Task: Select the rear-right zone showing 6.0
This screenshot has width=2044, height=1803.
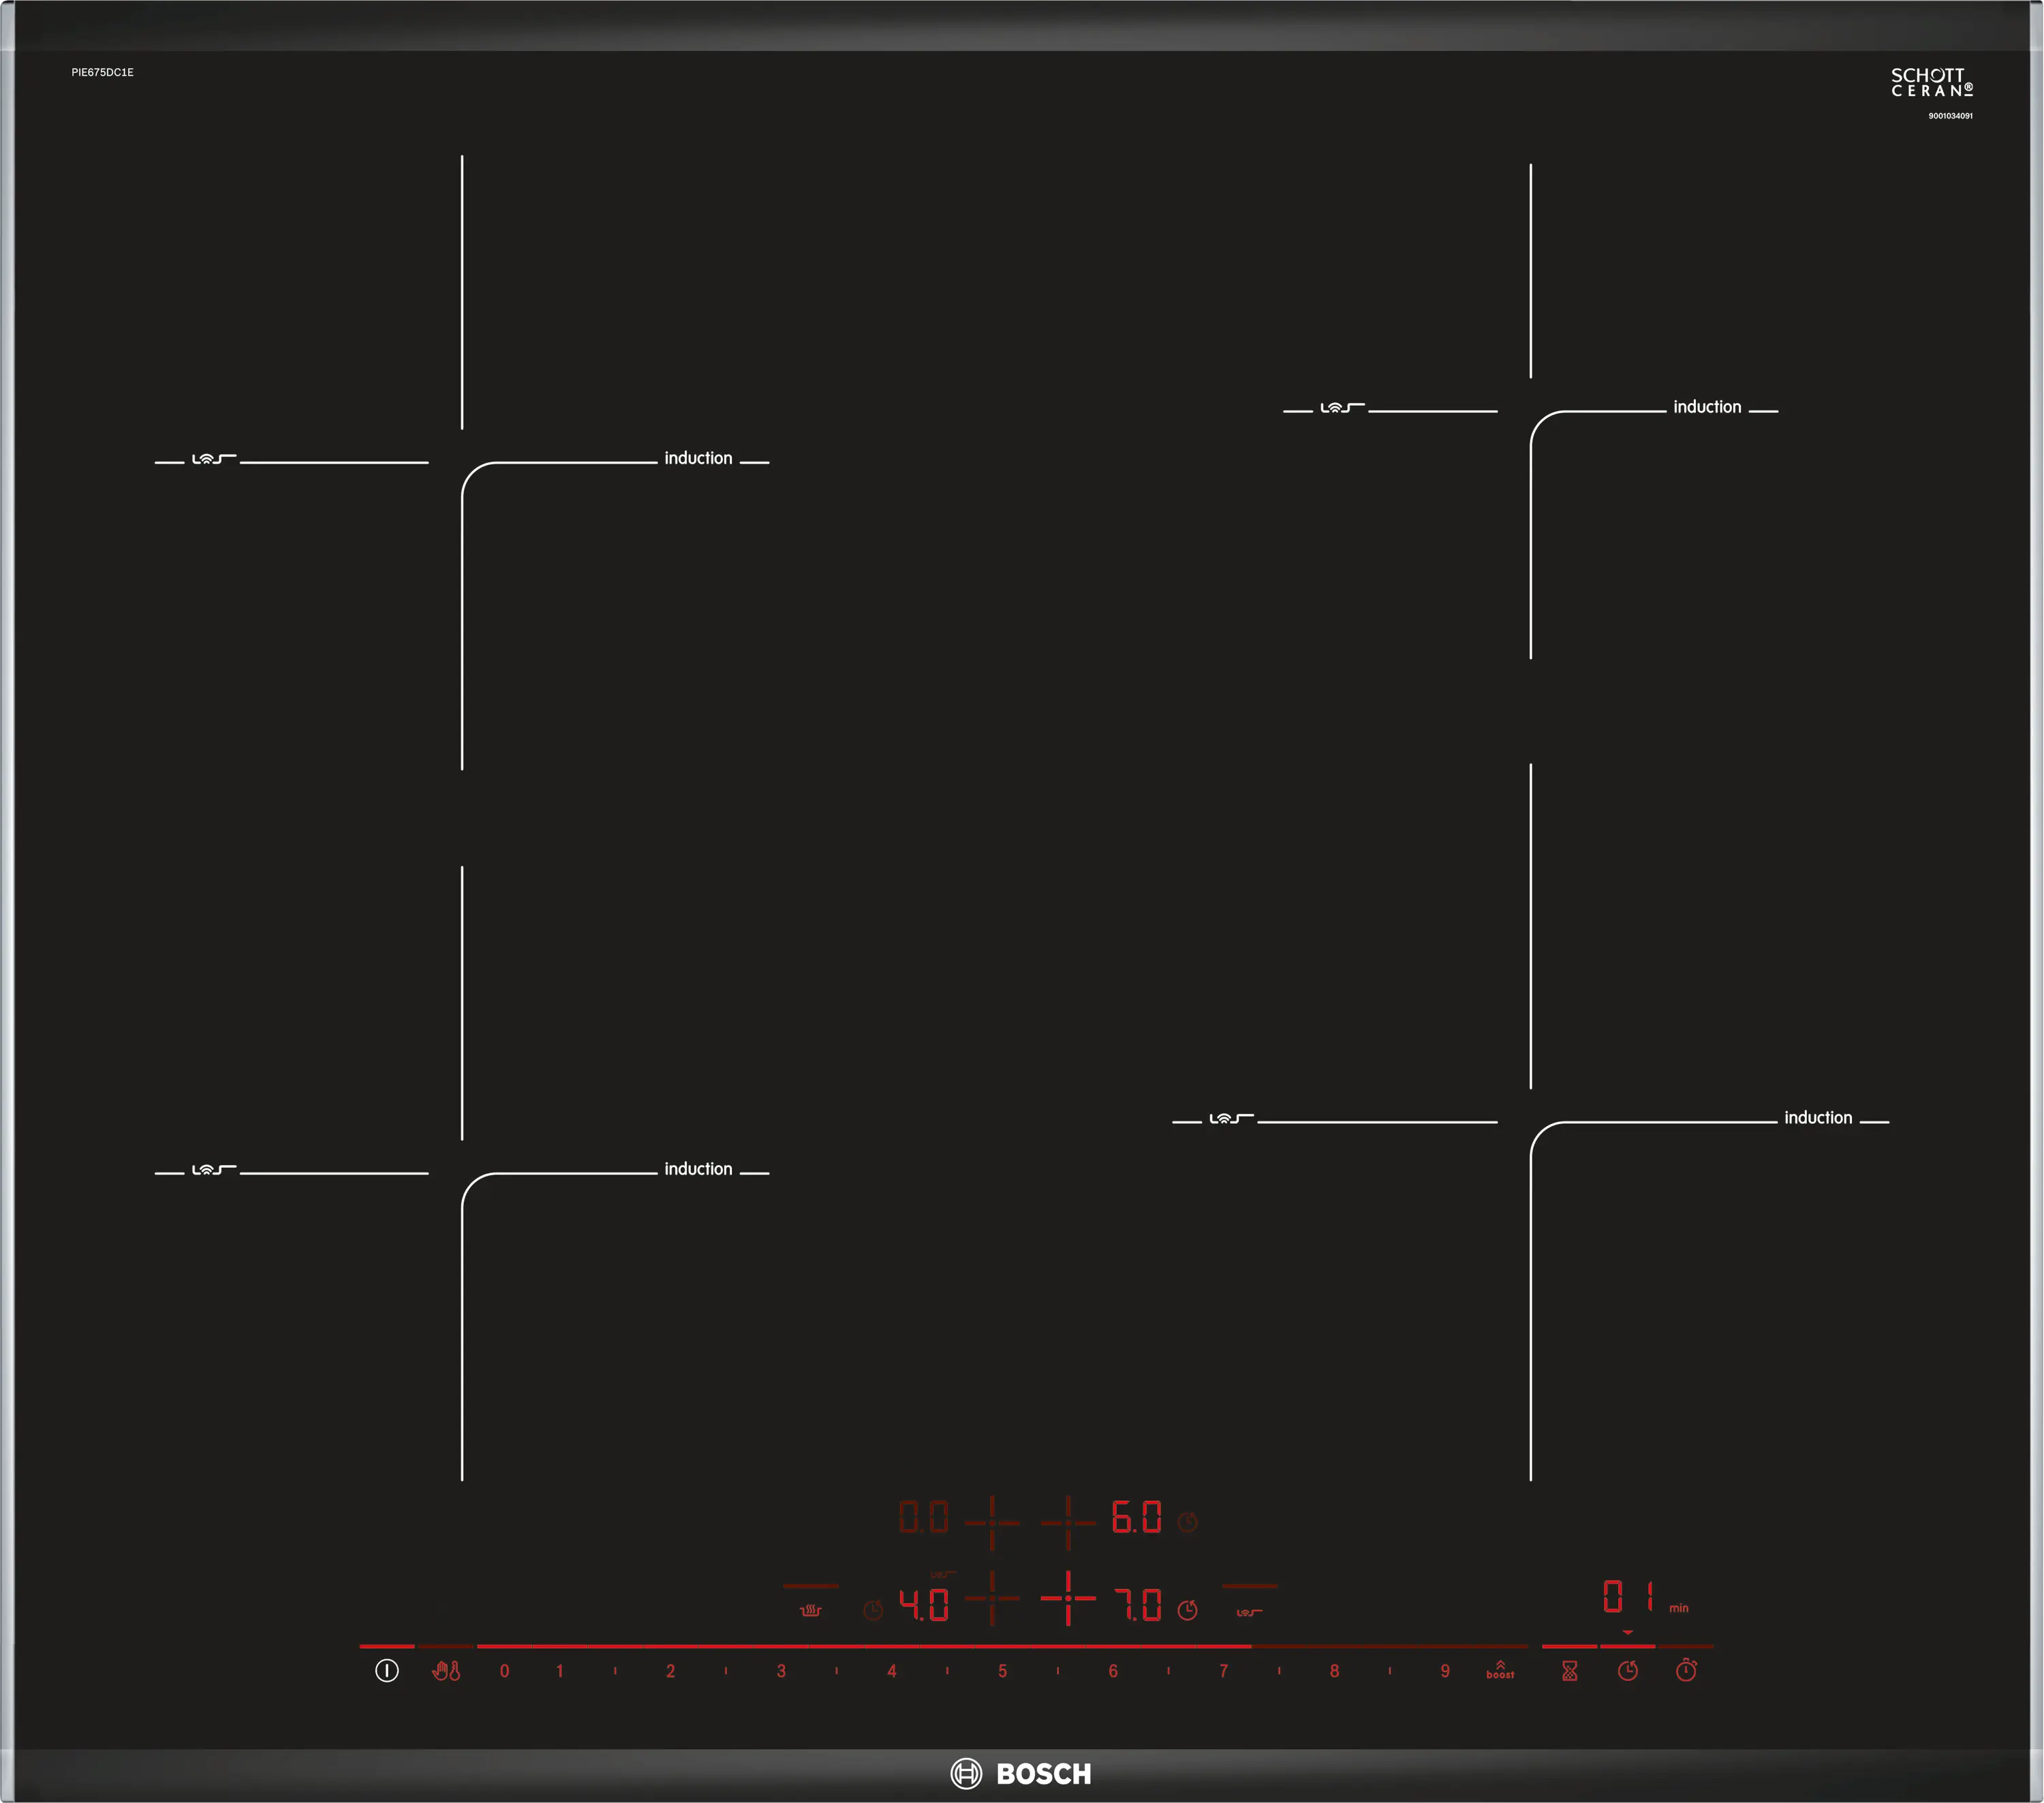Action: tap(1136, 1518)
